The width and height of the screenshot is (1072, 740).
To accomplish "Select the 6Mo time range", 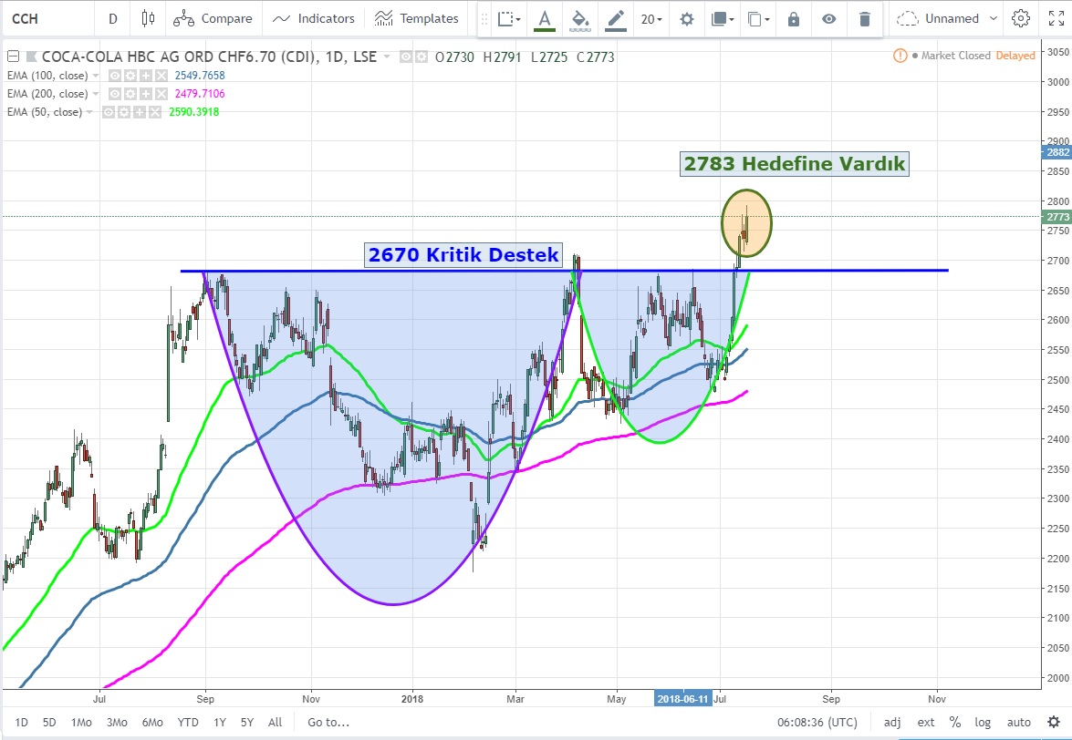I will click(152, 723).
